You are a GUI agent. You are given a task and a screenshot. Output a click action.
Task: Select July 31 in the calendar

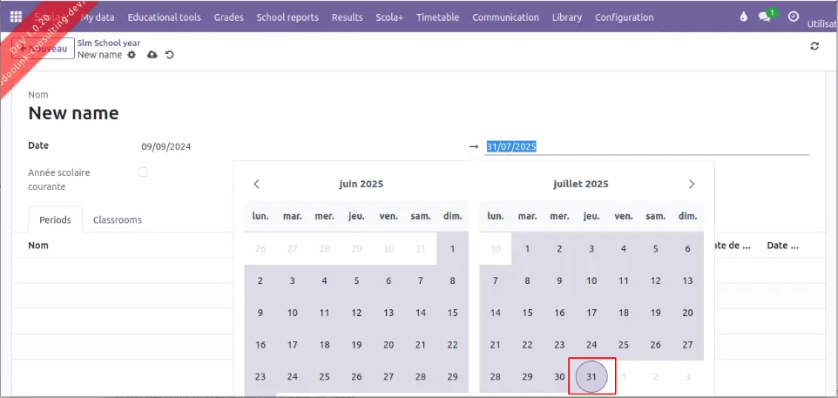click(x=591, y=376)
